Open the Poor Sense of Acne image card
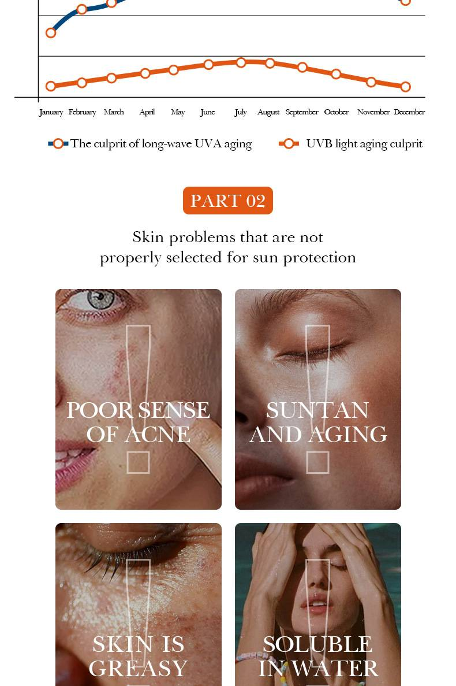The height and width of the screenshot is (686, 456). (x=139, y=399)
